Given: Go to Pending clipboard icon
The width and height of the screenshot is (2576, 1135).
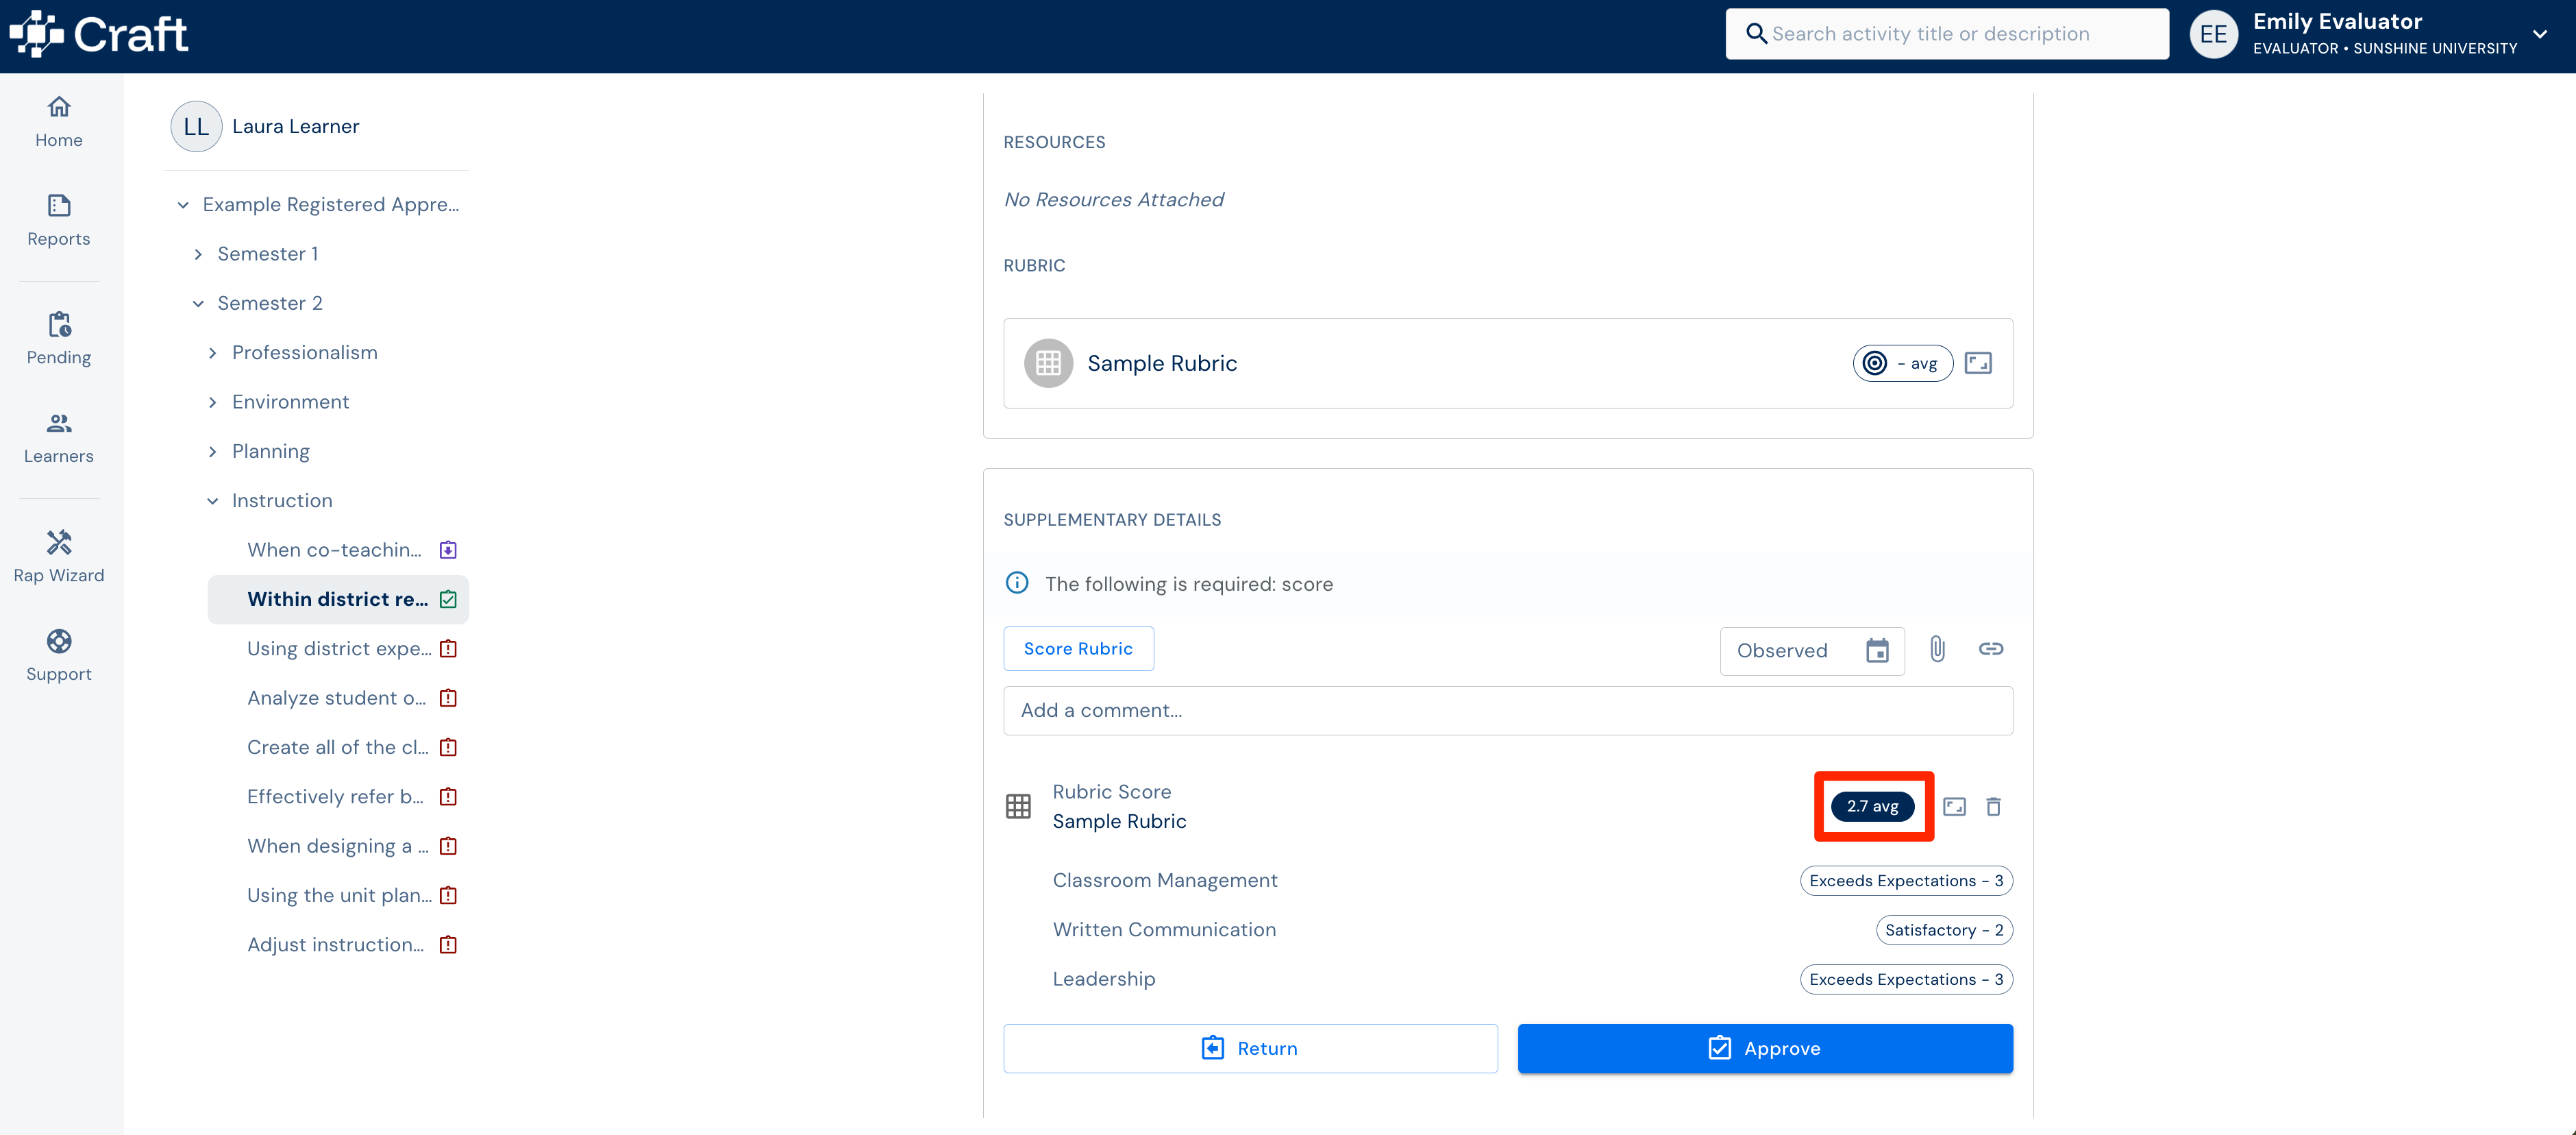Looking at the screenshot, I should click(59, 324).
